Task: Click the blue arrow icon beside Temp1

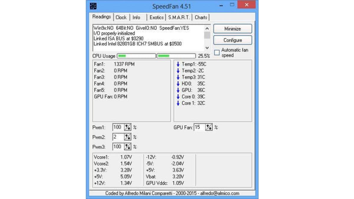Action: (x=178, y=64)
